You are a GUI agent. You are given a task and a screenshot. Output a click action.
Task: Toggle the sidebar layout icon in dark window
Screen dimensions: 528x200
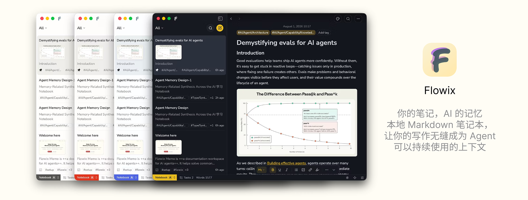click(x=220, y=19)
